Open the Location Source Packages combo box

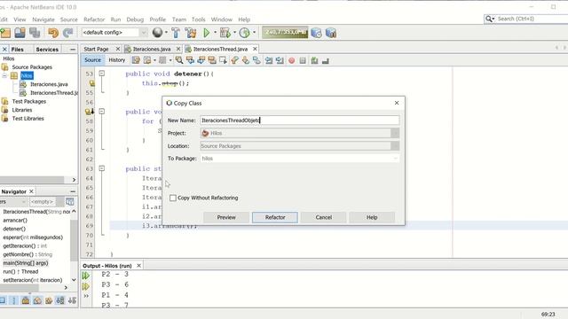tap(300, 146)
